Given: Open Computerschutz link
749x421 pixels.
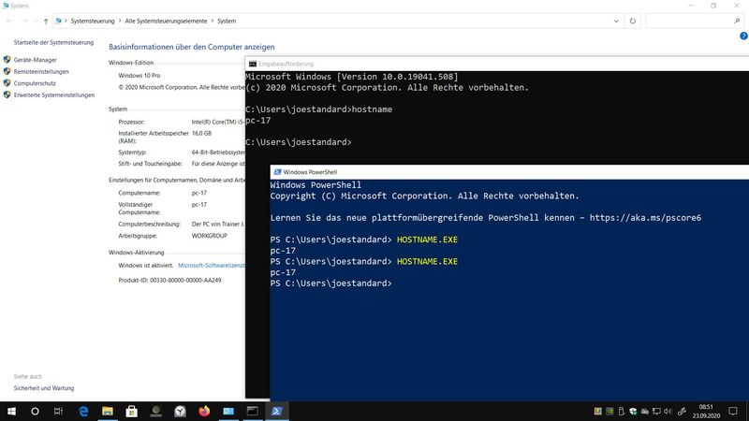Looking at the screenshot, I should coord(35,83).
